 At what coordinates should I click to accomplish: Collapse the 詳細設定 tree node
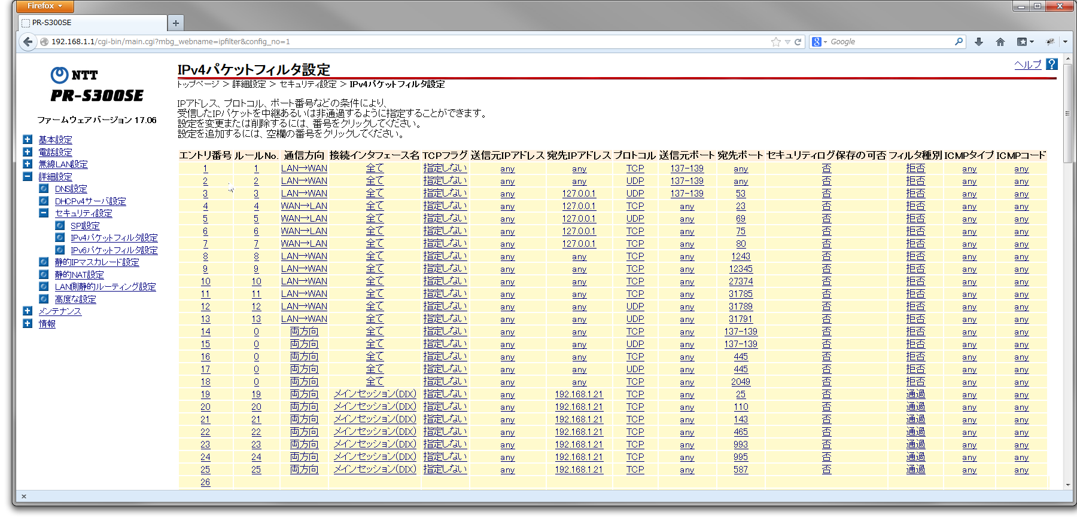(28, 177)
